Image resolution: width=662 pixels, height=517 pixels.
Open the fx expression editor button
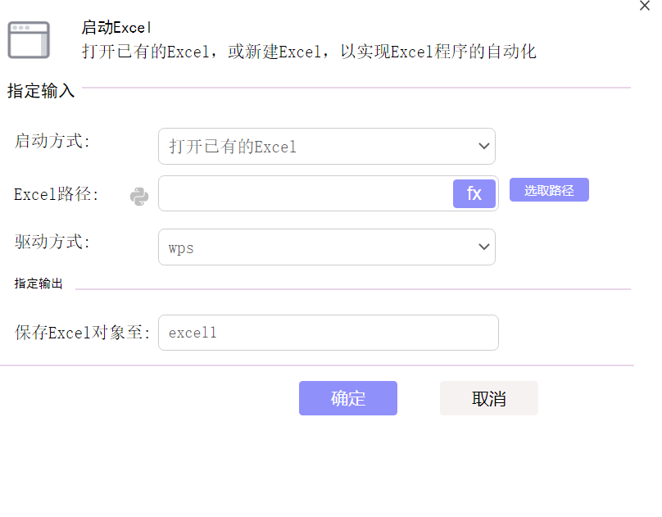point(474,193)
